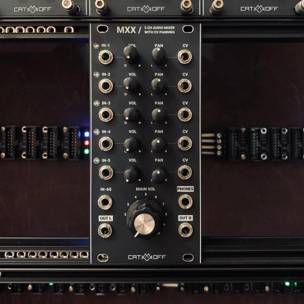Click the CAT OFF logo on MXX module
This screenshot has height=304, width=304.
click(x=147, y=257)
